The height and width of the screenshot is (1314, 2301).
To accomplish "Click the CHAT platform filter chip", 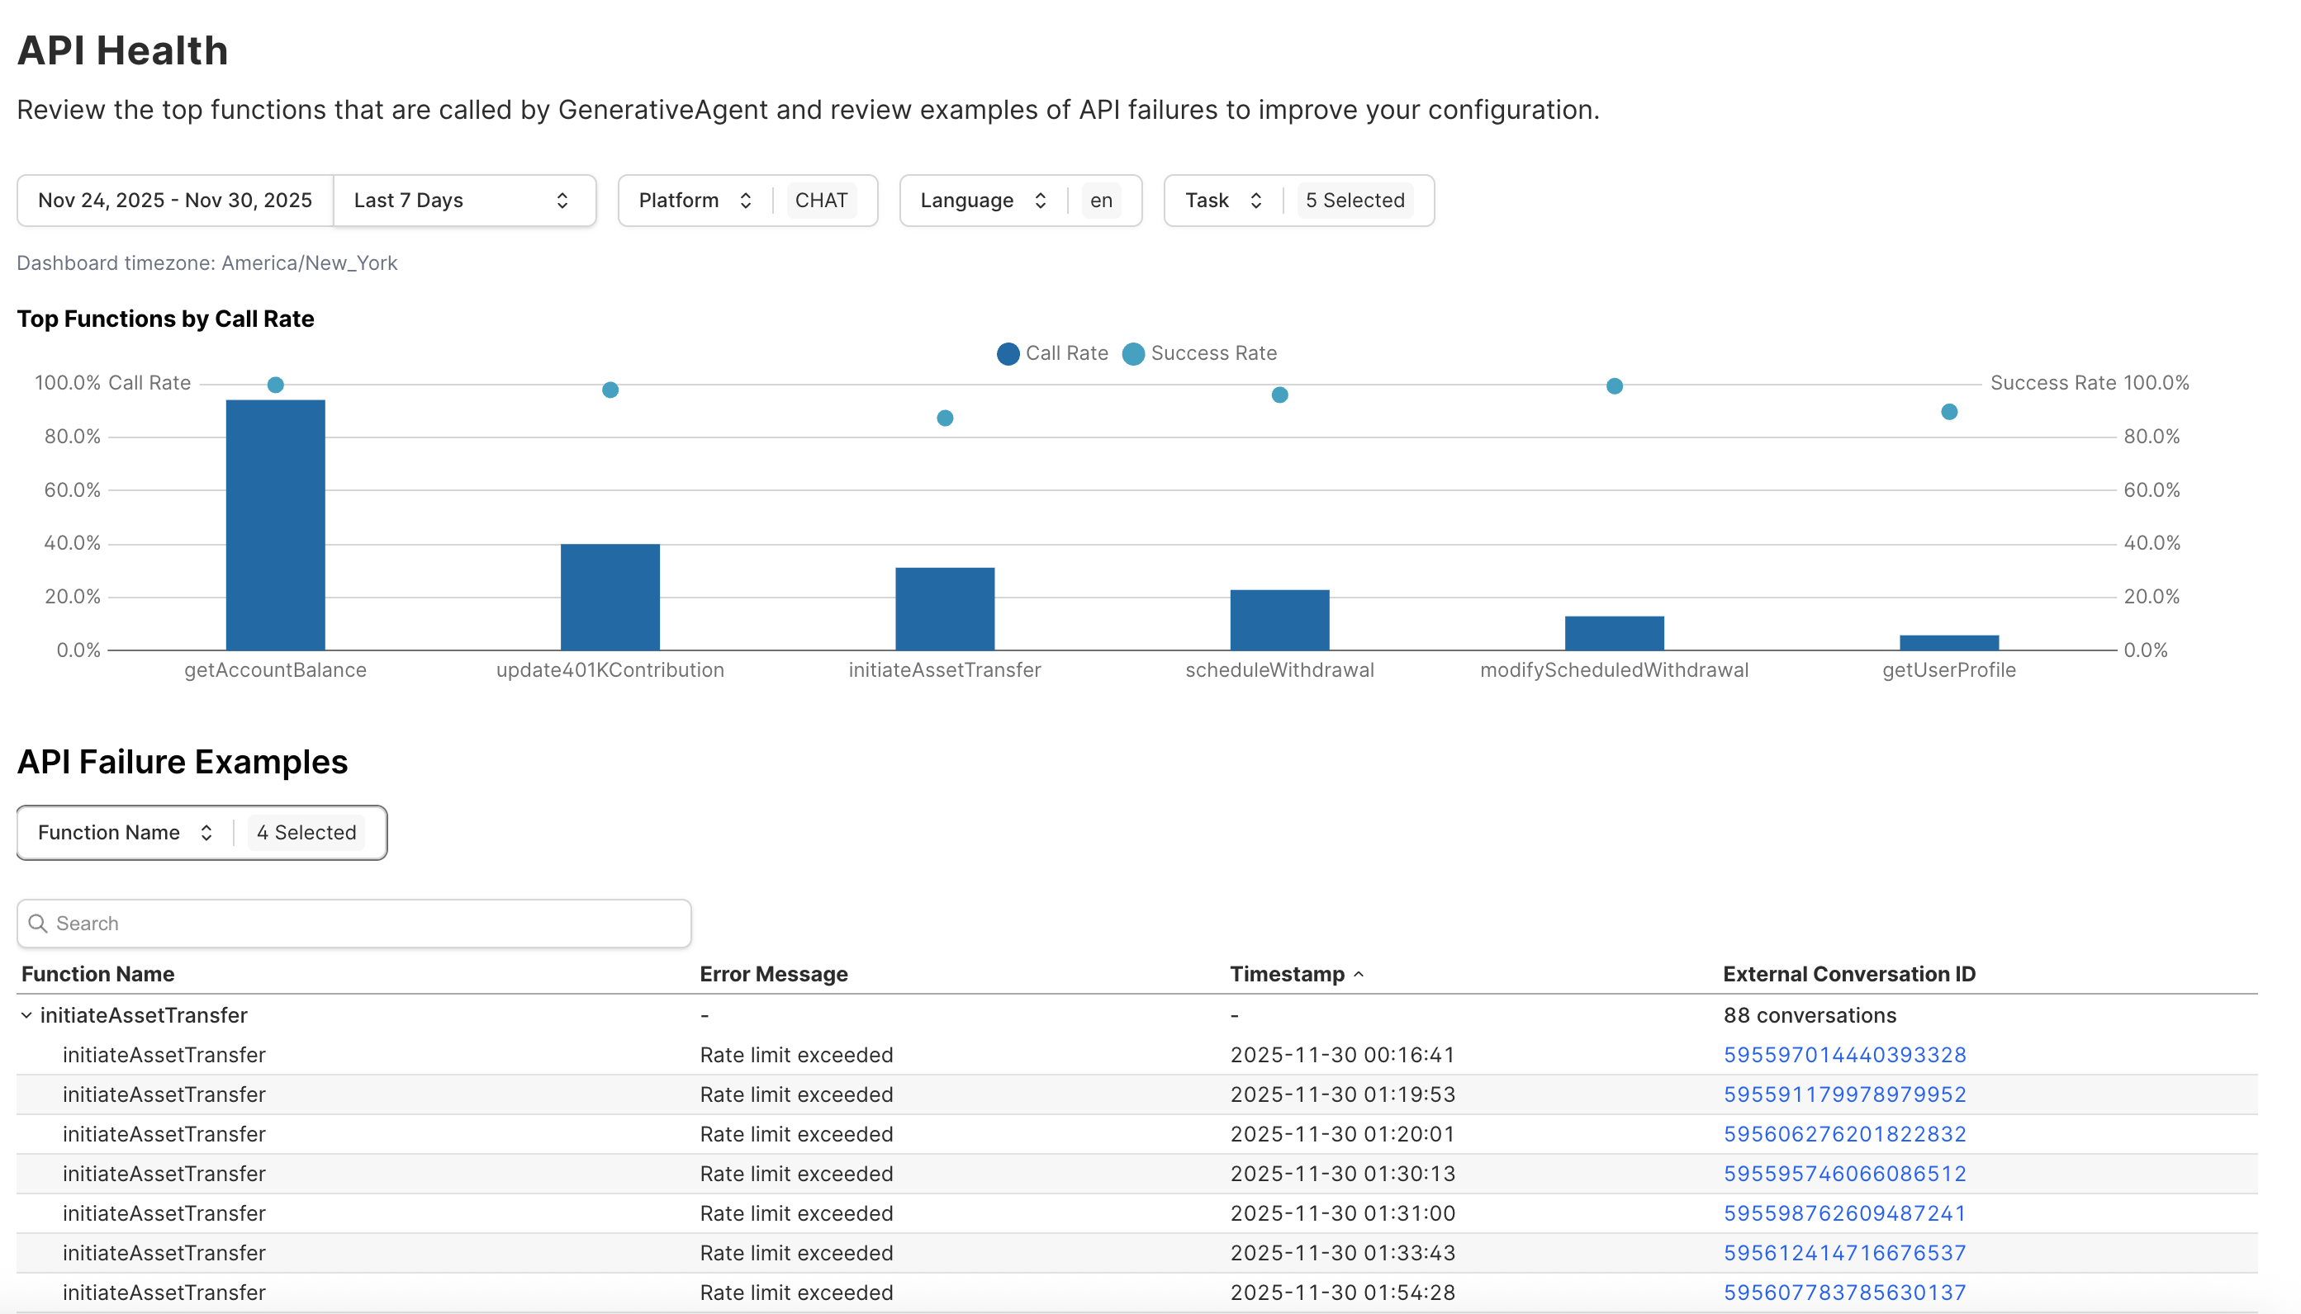I will coord(821,201).
